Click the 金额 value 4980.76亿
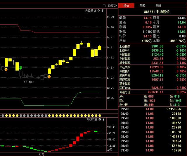 (x=178, y=41)
